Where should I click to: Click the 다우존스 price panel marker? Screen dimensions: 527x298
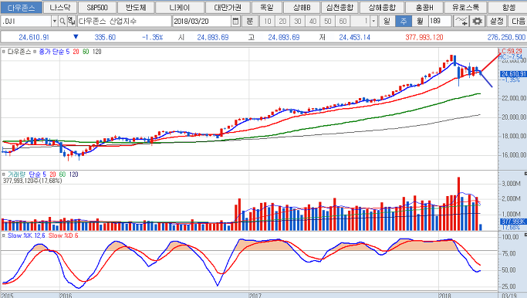click(3, 52)
